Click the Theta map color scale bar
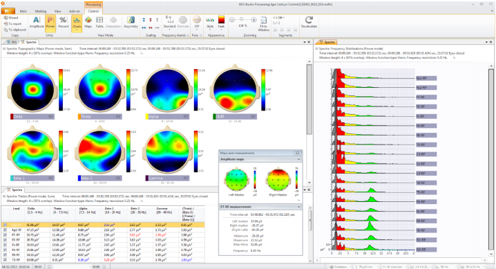This screenshot has height=269, width=496. pos(128,90)
